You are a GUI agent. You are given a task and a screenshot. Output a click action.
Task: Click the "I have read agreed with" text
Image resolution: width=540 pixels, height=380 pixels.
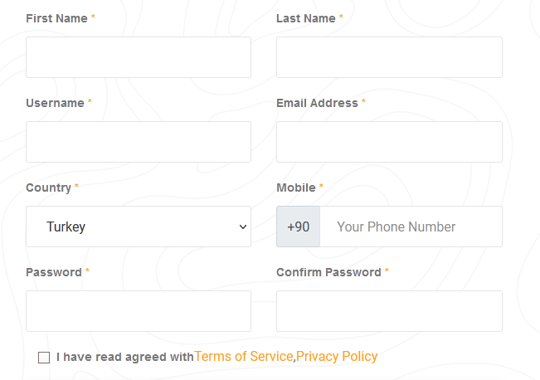point(125,357)
